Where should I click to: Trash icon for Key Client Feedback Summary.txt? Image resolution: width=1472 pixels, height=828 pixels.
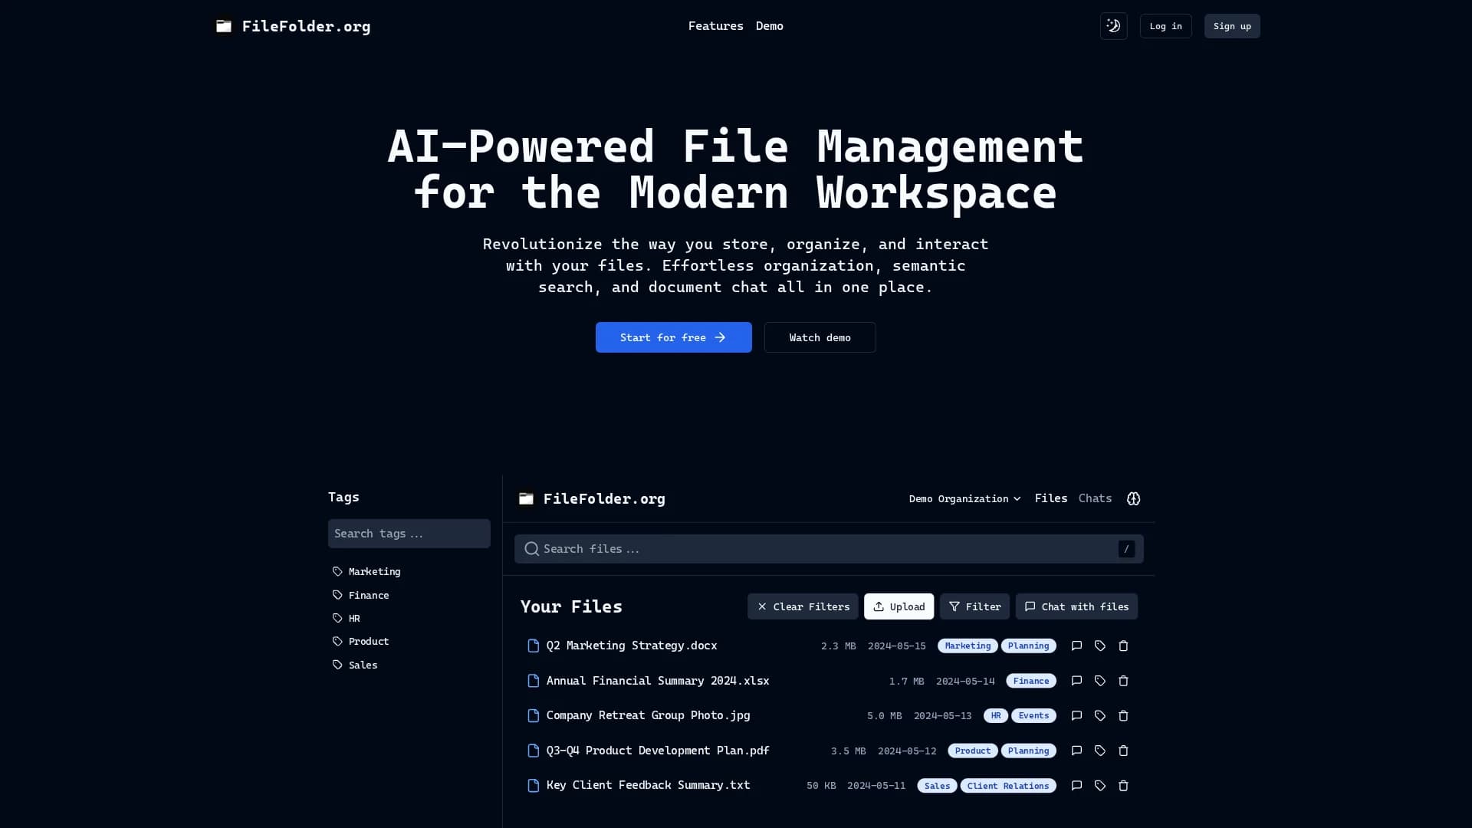[1123, 785]
